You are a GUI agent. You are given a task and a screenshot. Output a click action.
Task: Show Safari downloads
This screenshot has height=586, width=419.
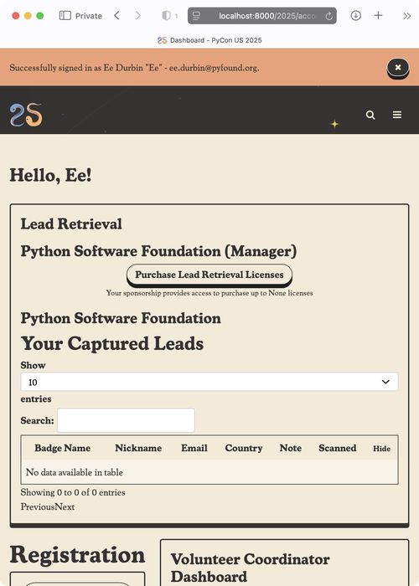coord(356,15)
